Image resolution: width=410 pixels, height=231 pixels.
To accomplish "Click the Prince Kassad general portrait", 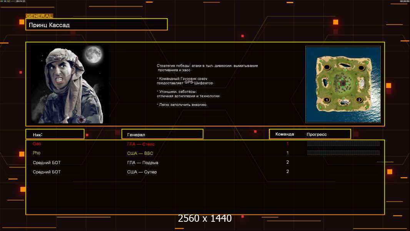I will point(70,84).
